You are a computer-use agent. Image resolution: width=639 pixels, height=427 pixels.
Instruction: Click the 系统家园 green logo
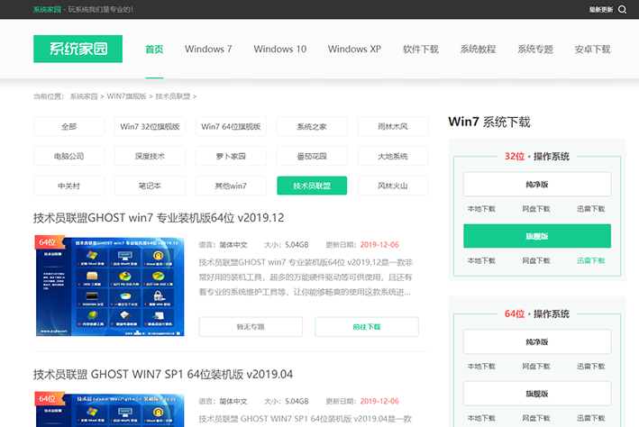click(78, 49)
